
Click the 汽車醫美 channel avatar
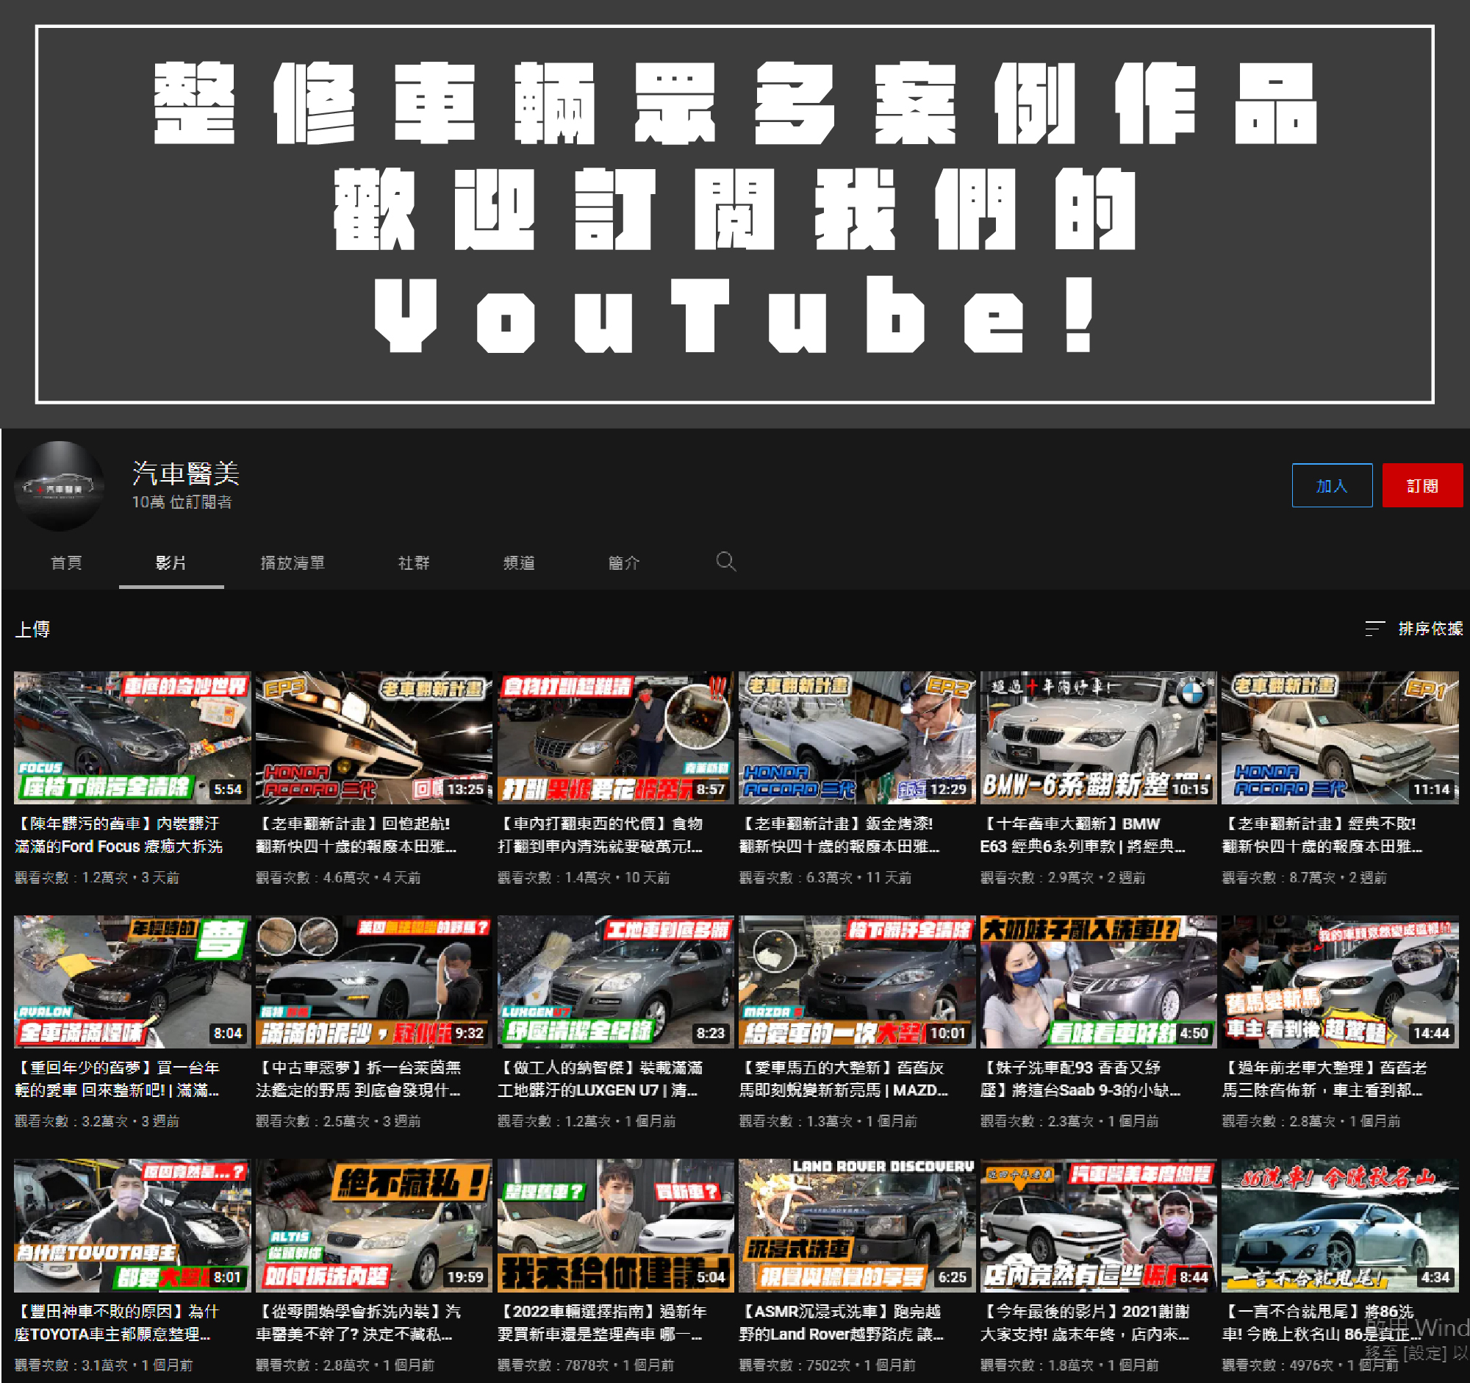pyautogui.click(x=59, y=486)
